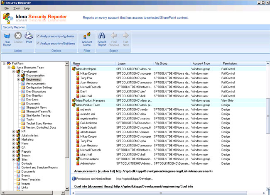Screen dimensions: 270x195
Task: Click the report pane vertical scrollbar thumb
Action: pos(268,116)
